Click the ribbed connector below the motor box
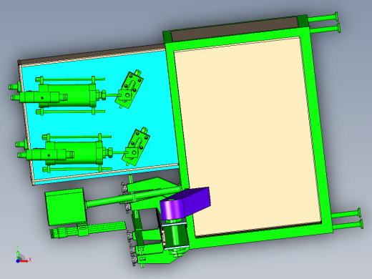This screenshot has width=372, height=279. [x=88, y=229]
